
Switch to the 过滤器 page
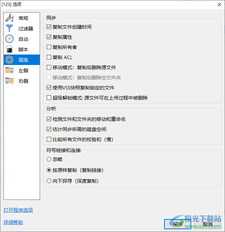(x=22, y=28)
